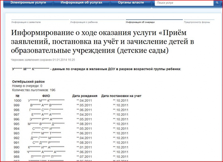Select queue row number 999

pos(71,105)
